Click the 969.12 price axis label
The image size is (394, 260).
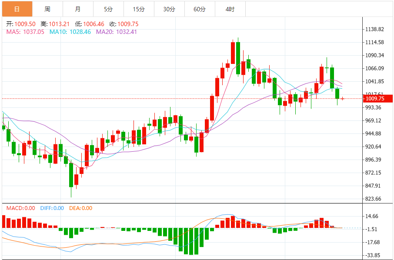click(373, 120)
